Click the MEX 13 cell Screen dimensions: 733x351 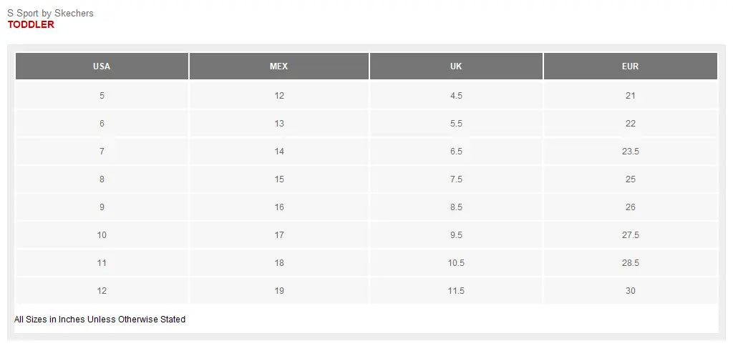(x=279, y=124)
